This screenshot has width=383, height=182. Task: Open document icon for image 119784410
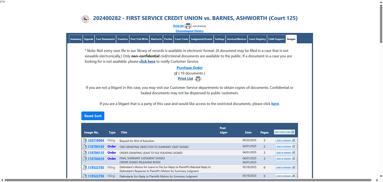click(85, 159)
